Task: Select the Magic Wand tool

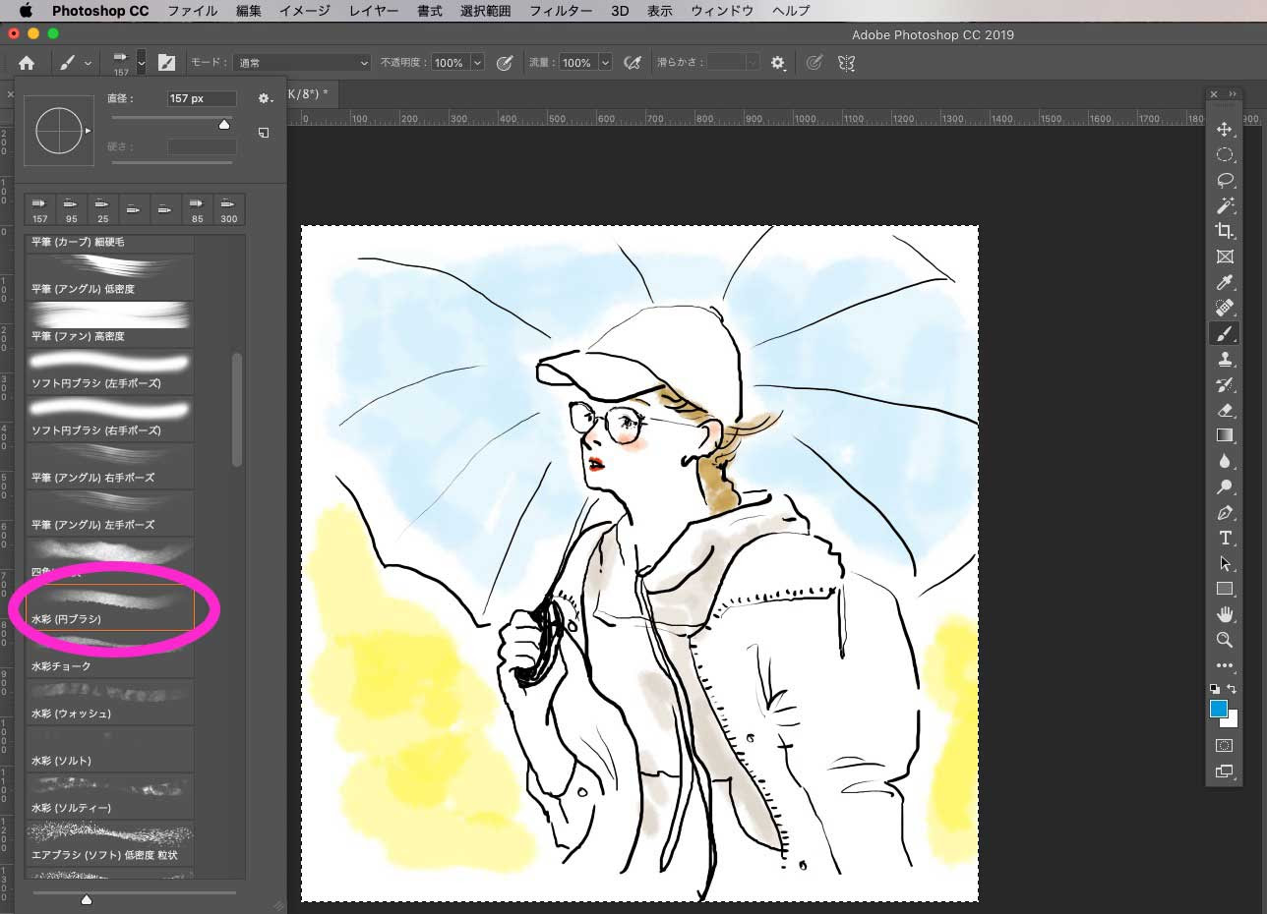Action: pos(1225,205)
